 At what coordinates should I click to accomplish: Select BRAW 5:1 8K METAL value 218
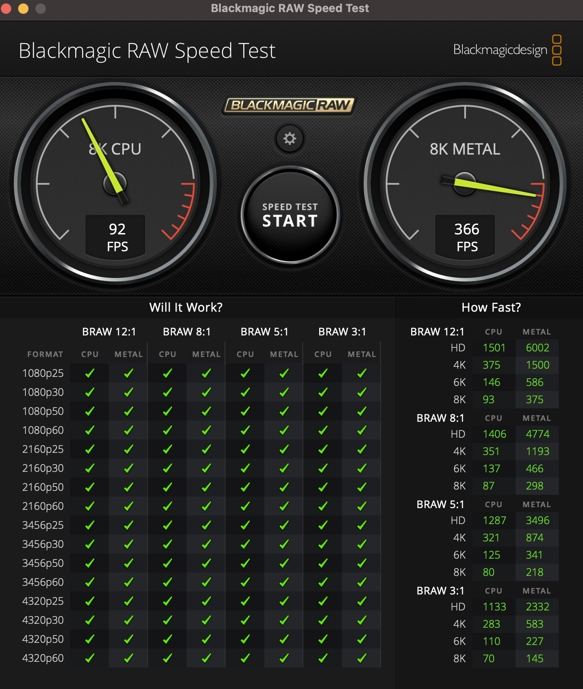pos(535,572)
